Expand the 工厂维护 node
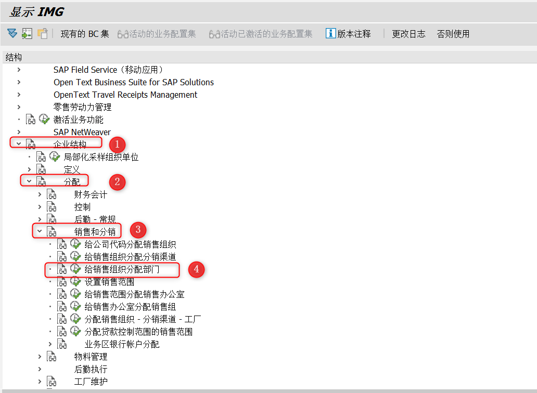Image resolution: width=537 pixels, height=393 pixels. [40, 382]
